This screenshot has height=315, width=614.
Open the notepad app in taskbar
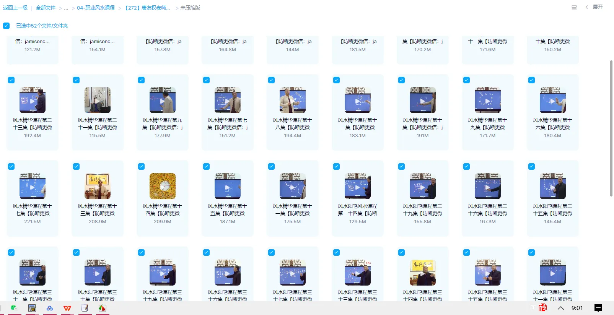85,308
